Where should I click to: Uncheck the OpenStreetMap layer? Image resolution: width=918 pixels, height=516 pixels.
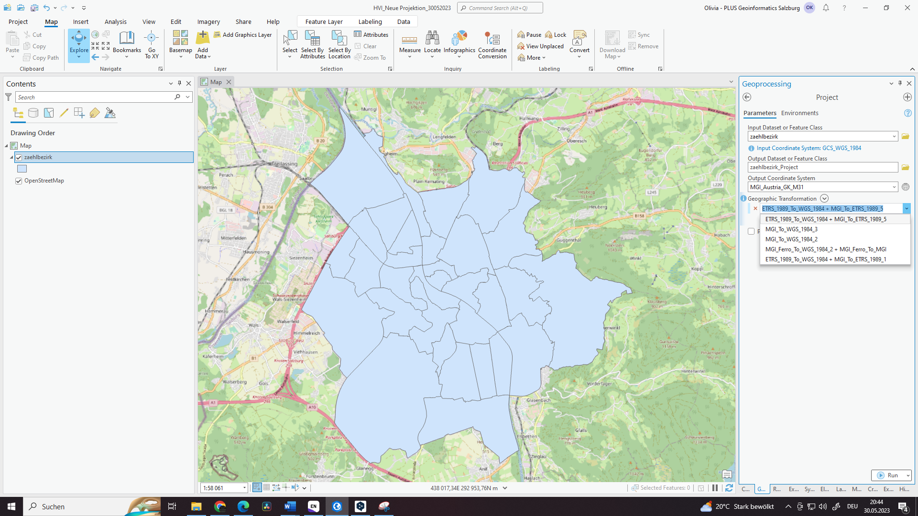(x=19, y=181)
